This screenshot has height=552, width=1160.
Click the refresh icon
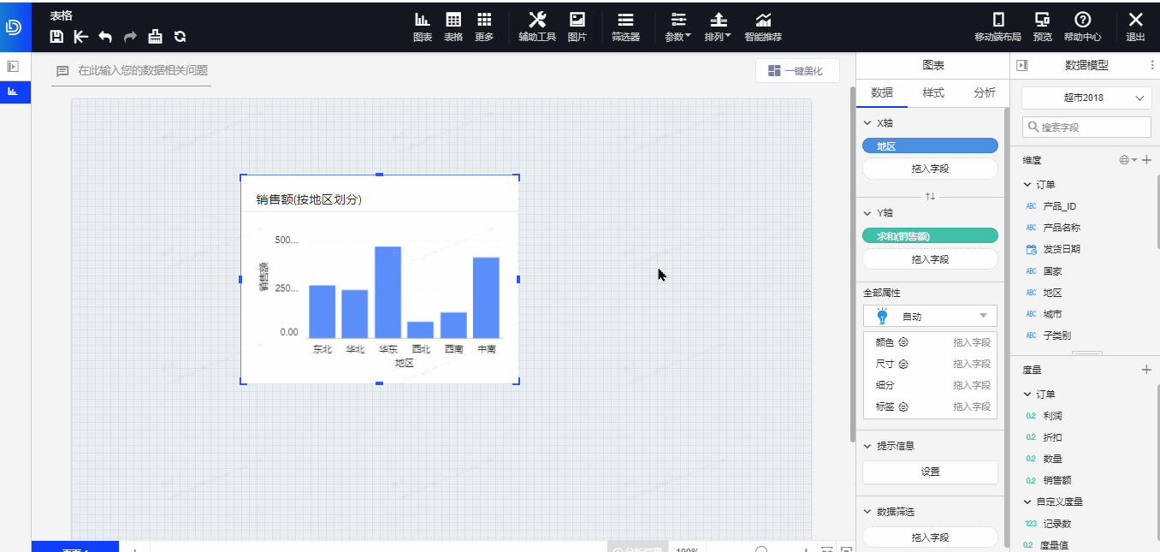(180, 36)
